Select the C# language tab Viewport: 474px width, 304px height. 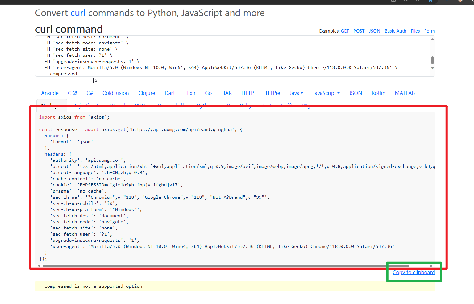point(90,93)
